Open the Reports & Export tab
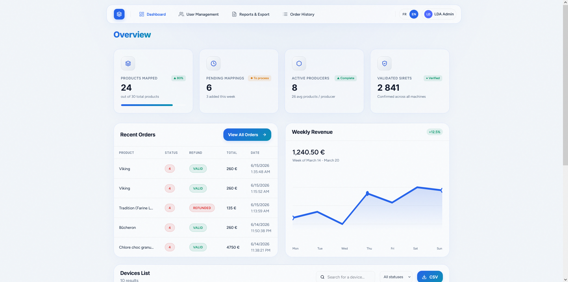 coord(251,14)
